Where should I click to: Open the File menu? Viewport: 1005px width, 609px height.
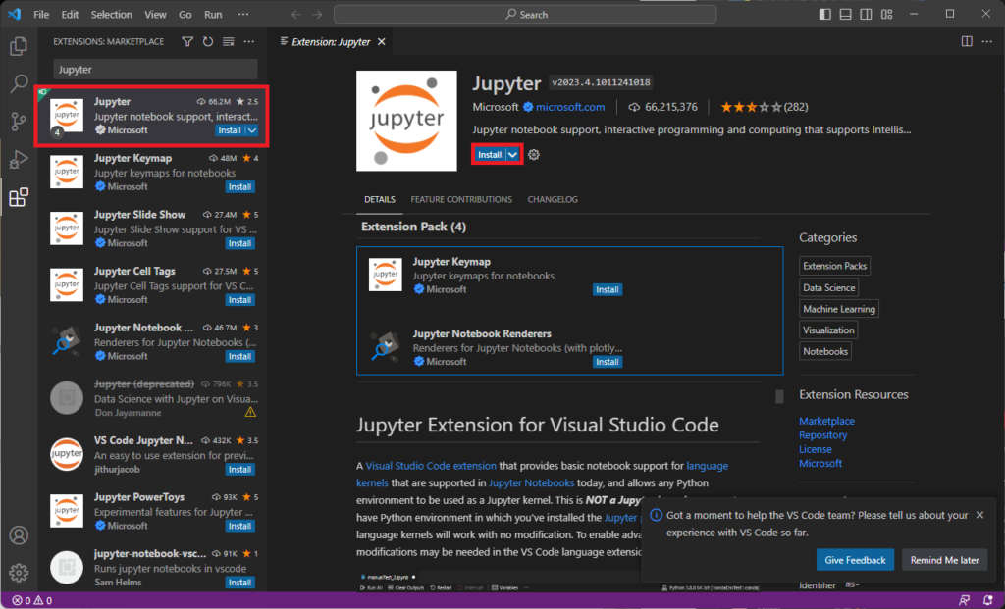pos(41,14)
